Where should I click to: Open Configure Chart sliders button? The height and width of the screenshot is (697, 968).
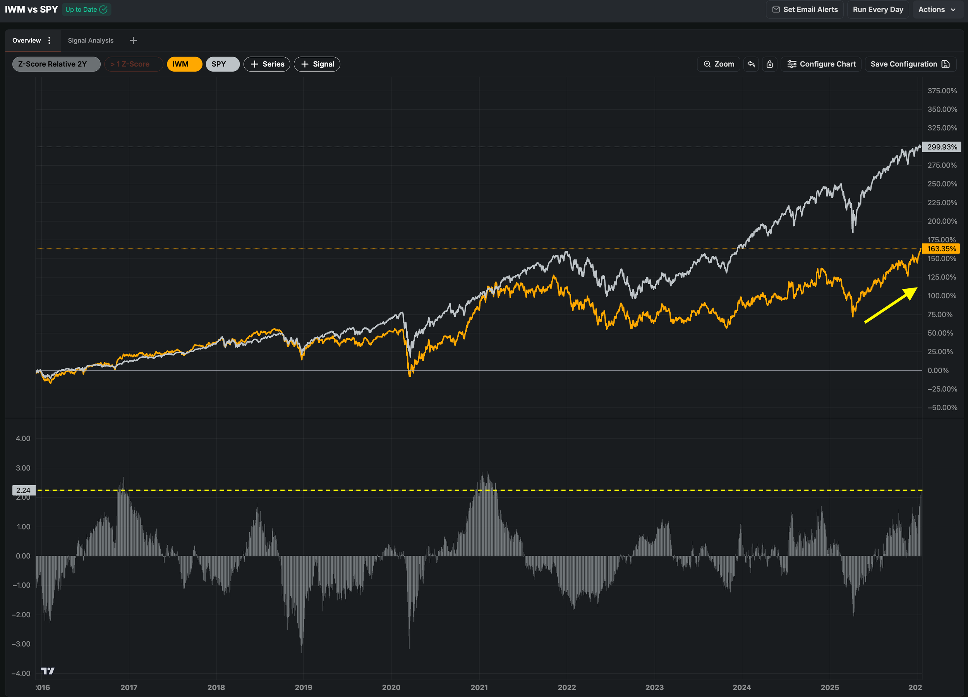(x=821, y=64)
